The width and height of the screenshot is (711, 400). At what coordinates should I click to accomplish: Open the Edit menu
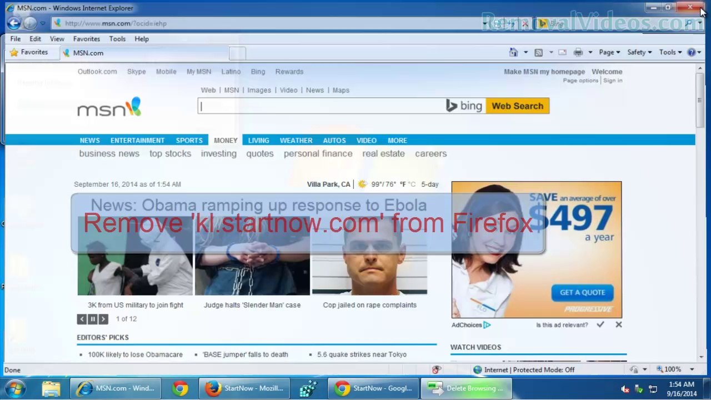(x=35, y=39)
